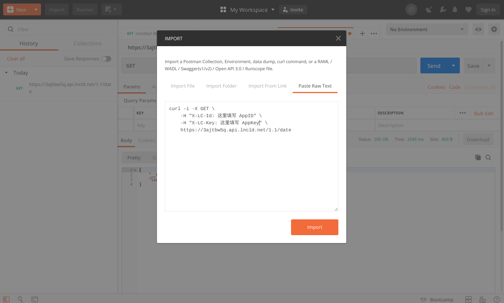Open the capture requests satellite icon

click(429, 9)
